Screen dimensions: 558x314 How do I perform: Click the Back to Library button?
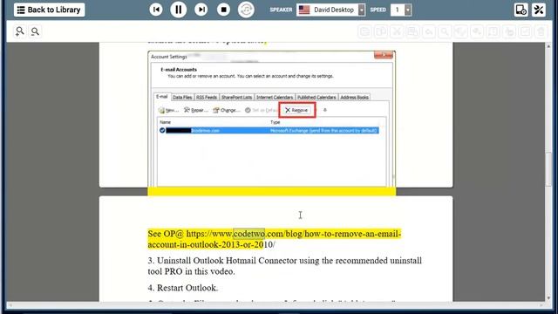click(x=49, y=10)
